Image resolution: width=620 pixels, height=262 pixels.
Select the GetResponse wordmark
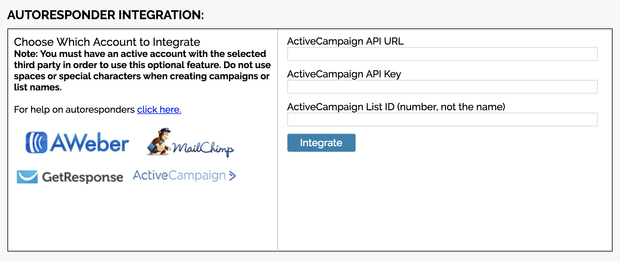point(83,177)
